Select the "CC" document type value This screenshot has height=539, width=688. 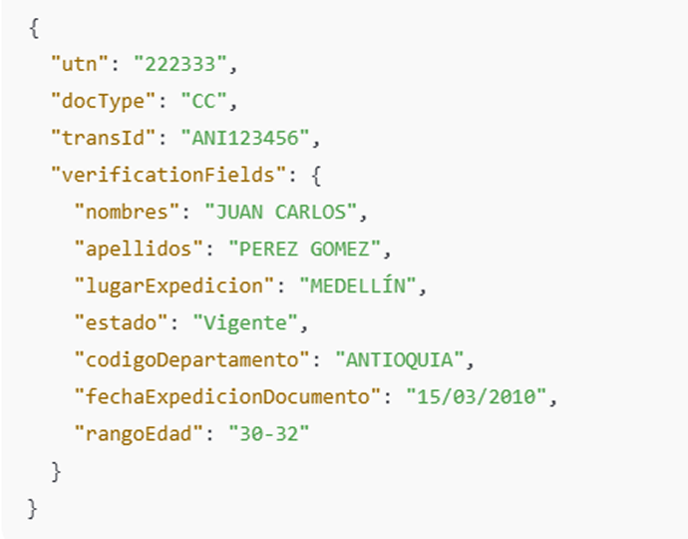click(203, 102)
